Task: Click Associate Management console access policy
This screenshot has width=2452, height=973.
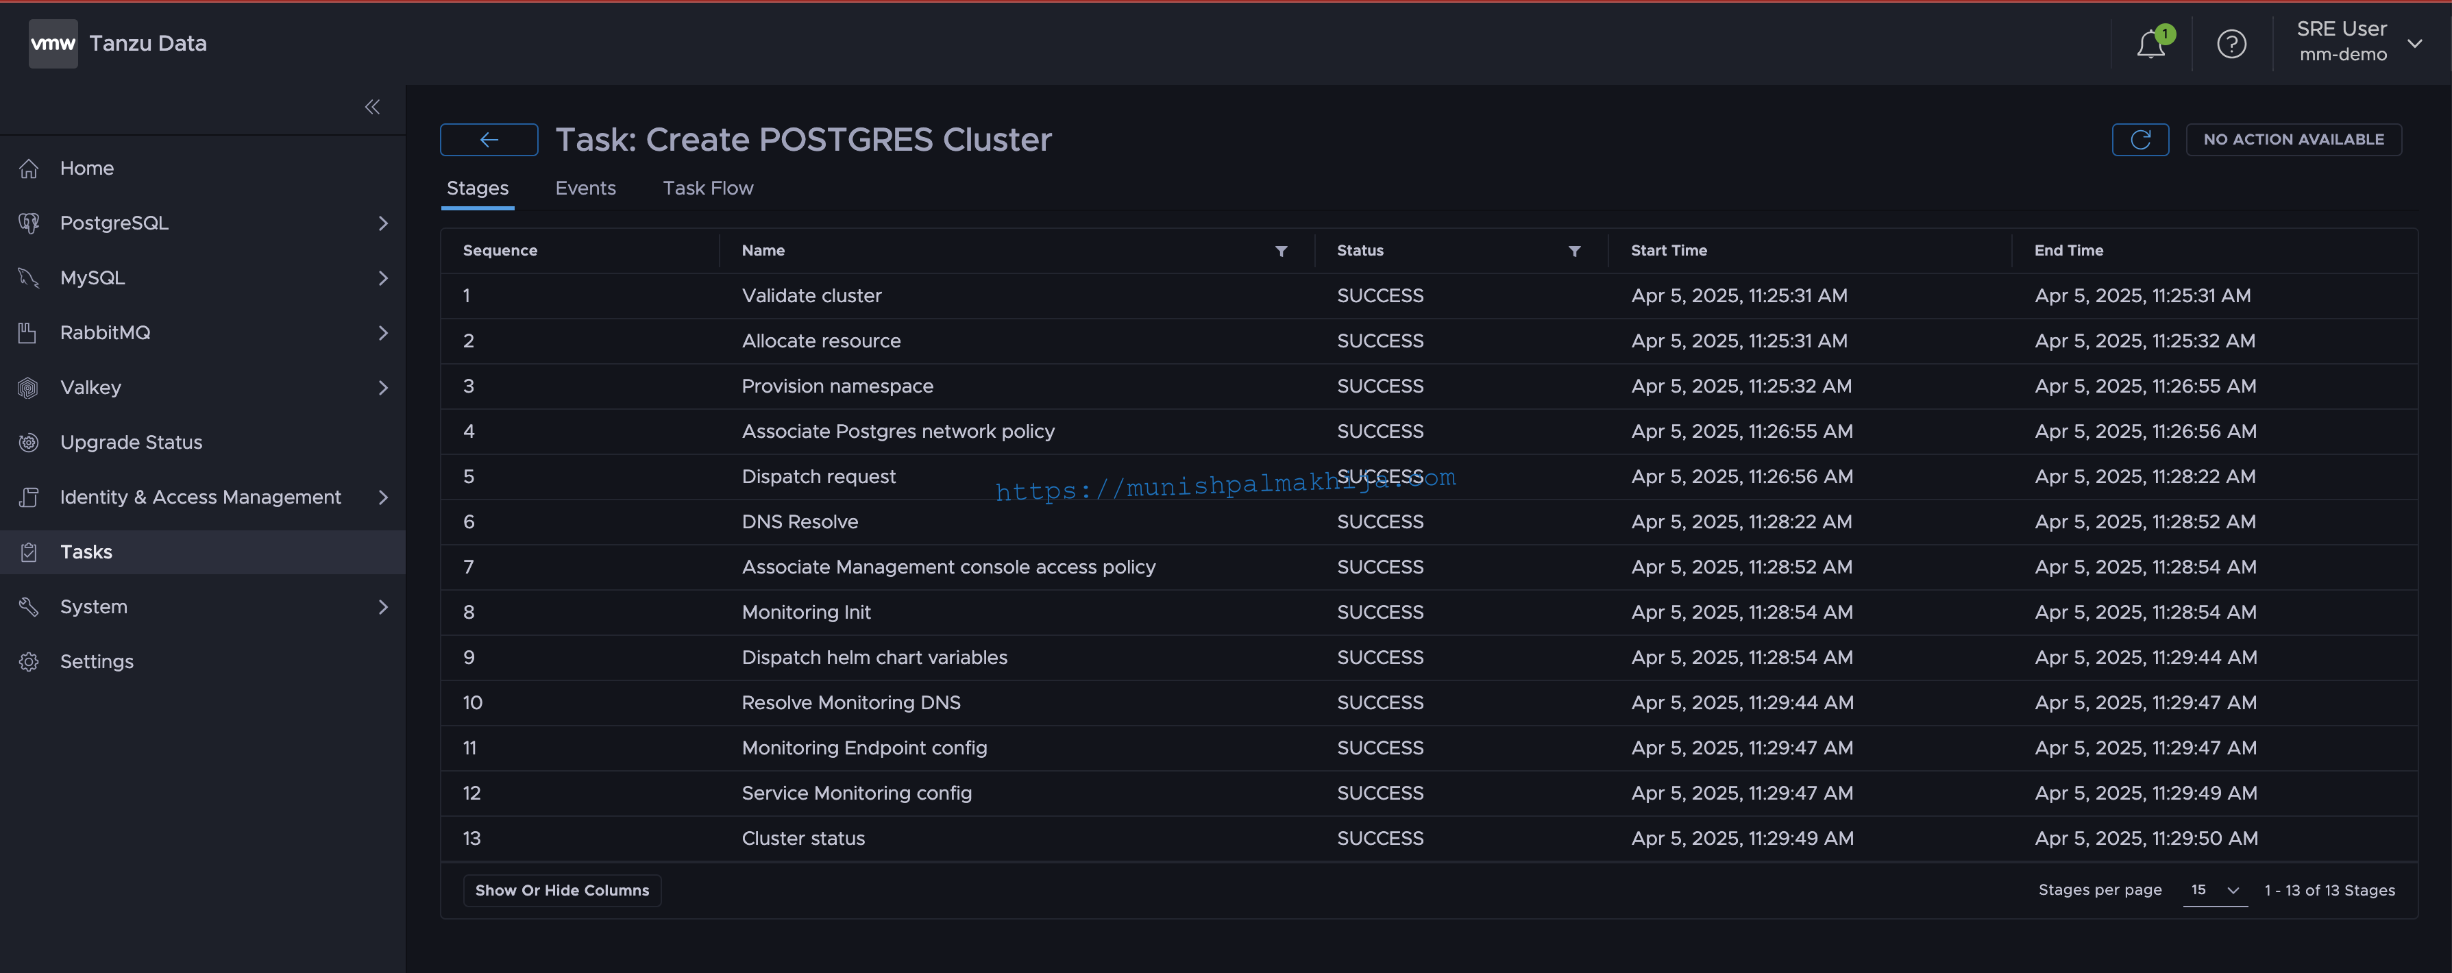Action: (948, 567)
